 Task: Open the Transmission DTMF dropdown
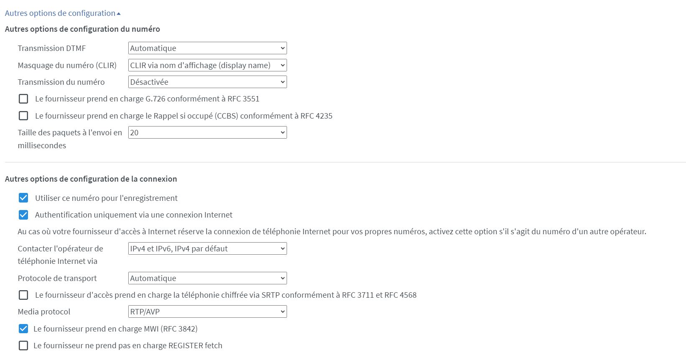click(207, 48)
